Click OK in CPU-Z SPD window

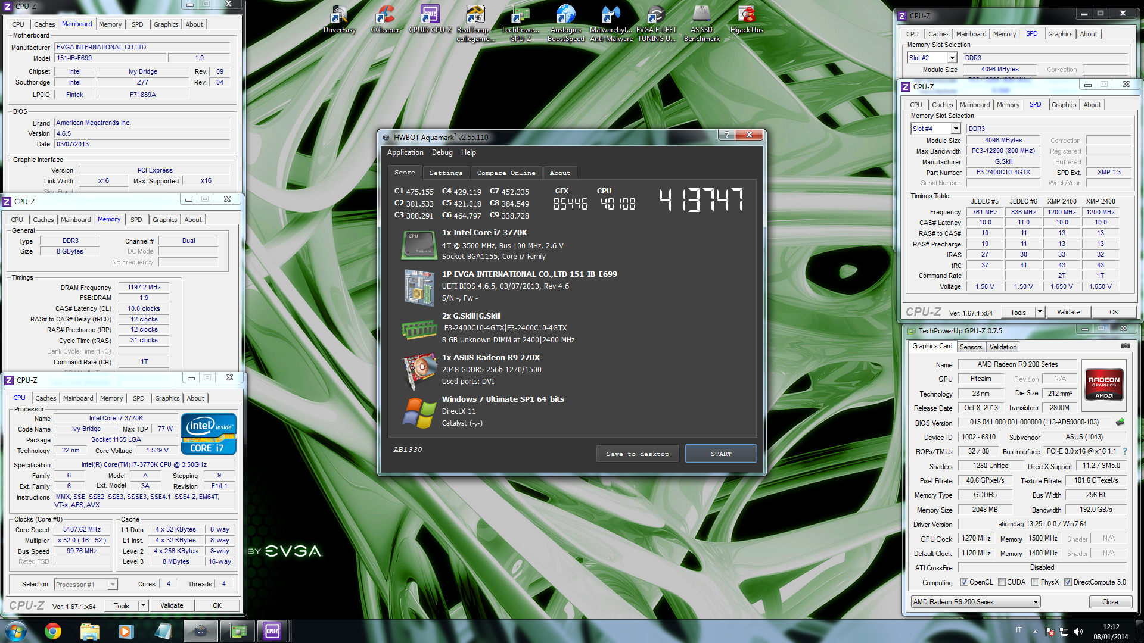click(1114, 312)
